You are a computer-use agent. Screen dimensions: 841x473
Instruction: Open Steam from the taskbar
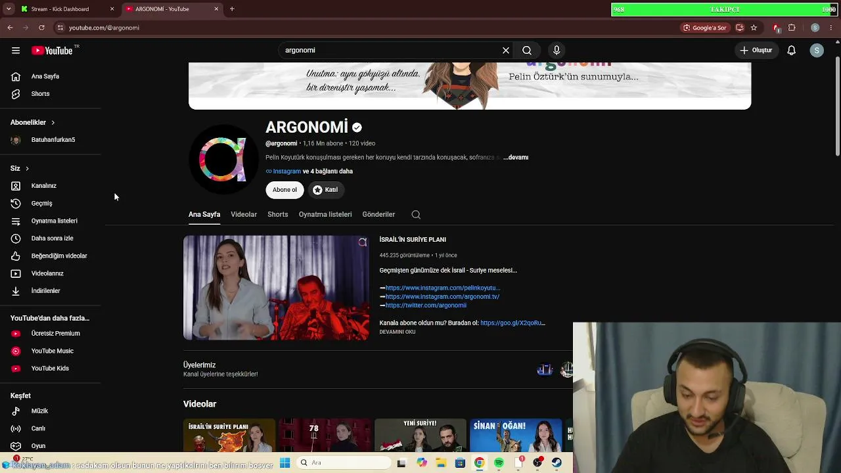[557, 463]
